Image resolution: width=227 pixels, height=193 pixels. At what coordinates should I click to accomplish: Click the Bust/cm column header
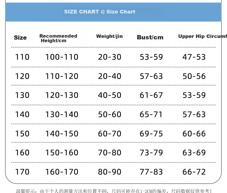[150, 37]
